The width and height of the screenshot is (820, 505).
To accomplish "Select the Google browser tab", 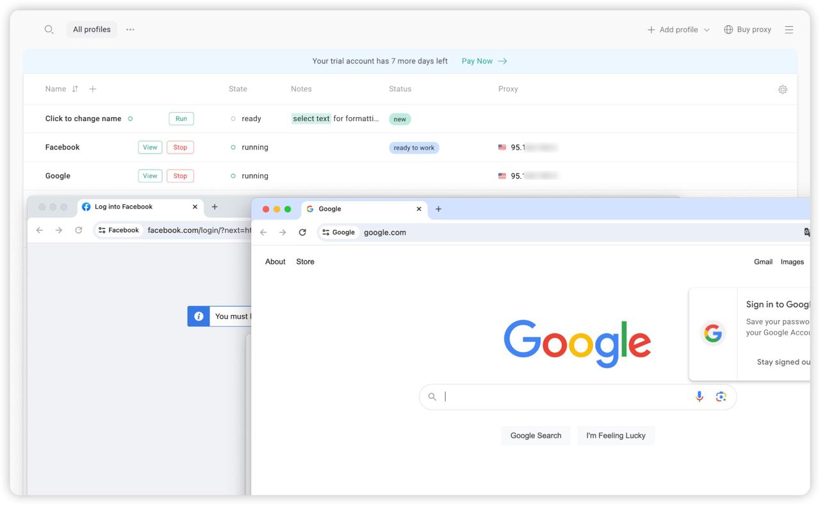I will [x=364, y=209].
